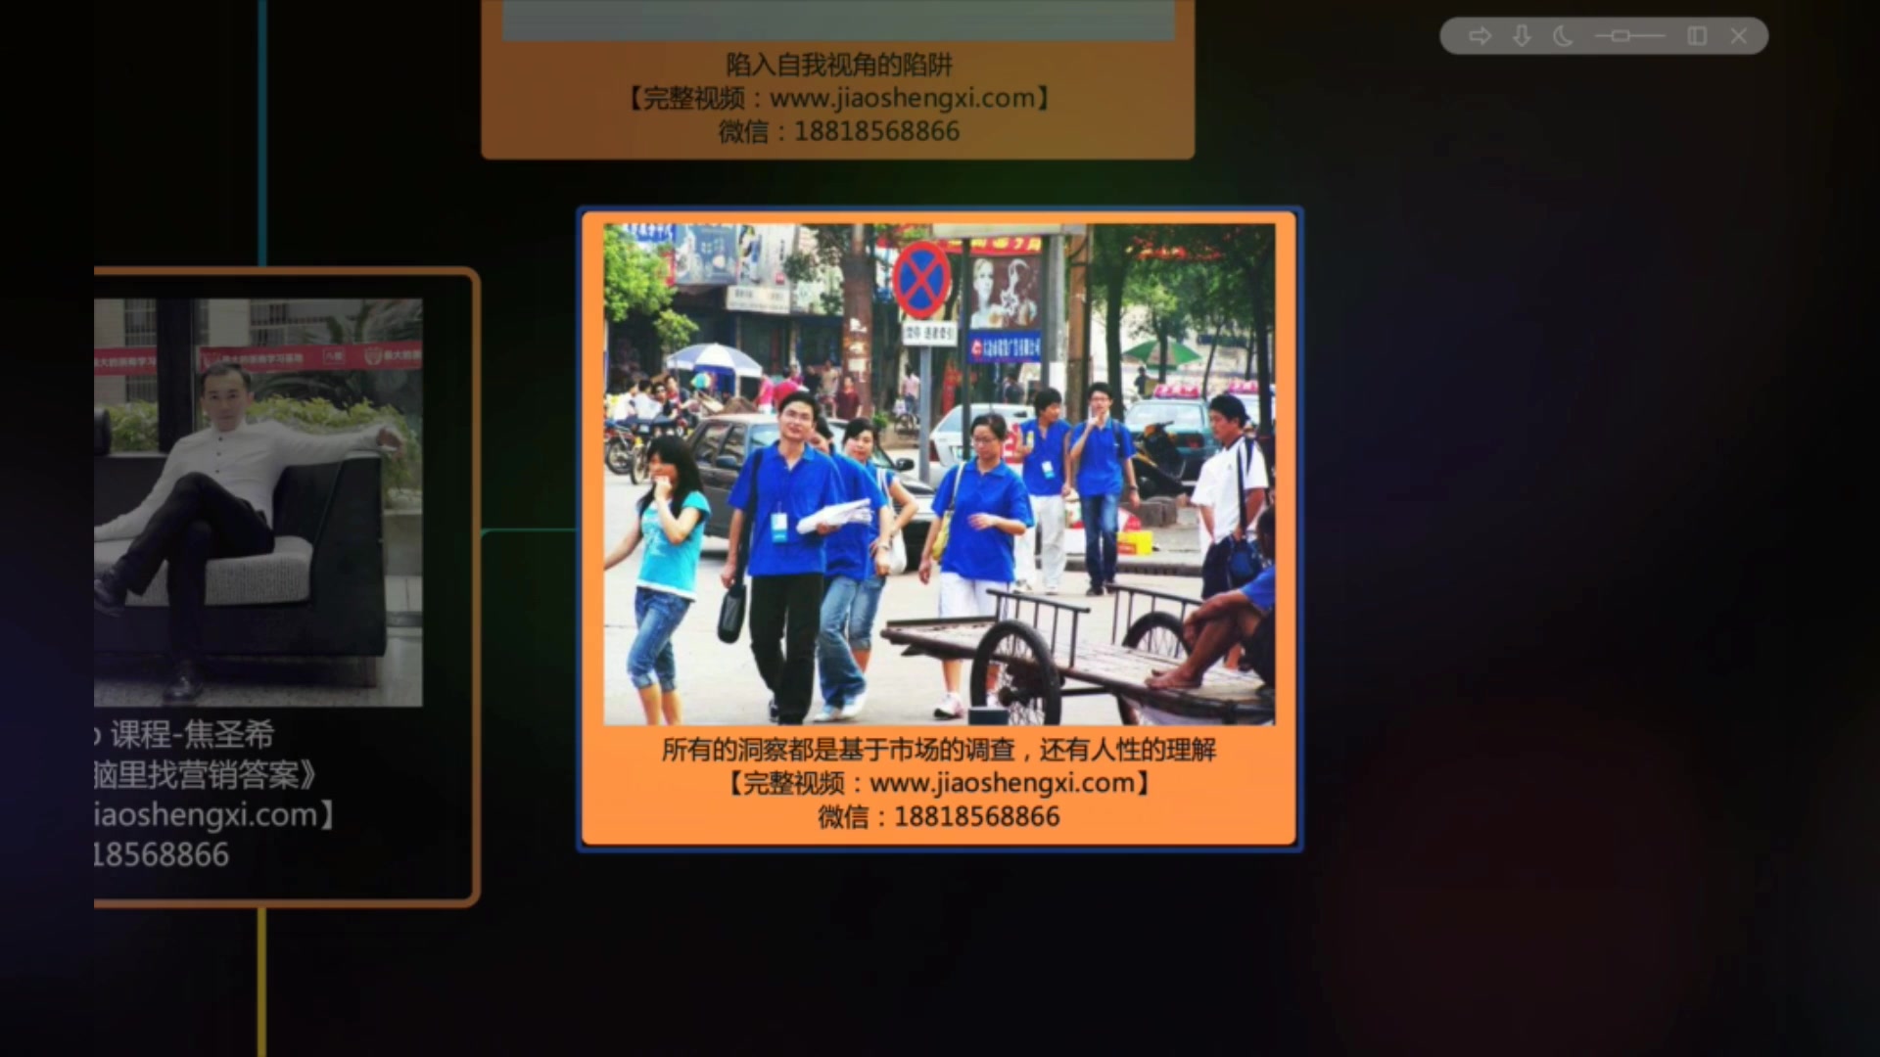The height and width of the screenshot is (1057, 1880).
Task: Click the zoom slider handle in floating toolbar
Action: [1621, 36]
